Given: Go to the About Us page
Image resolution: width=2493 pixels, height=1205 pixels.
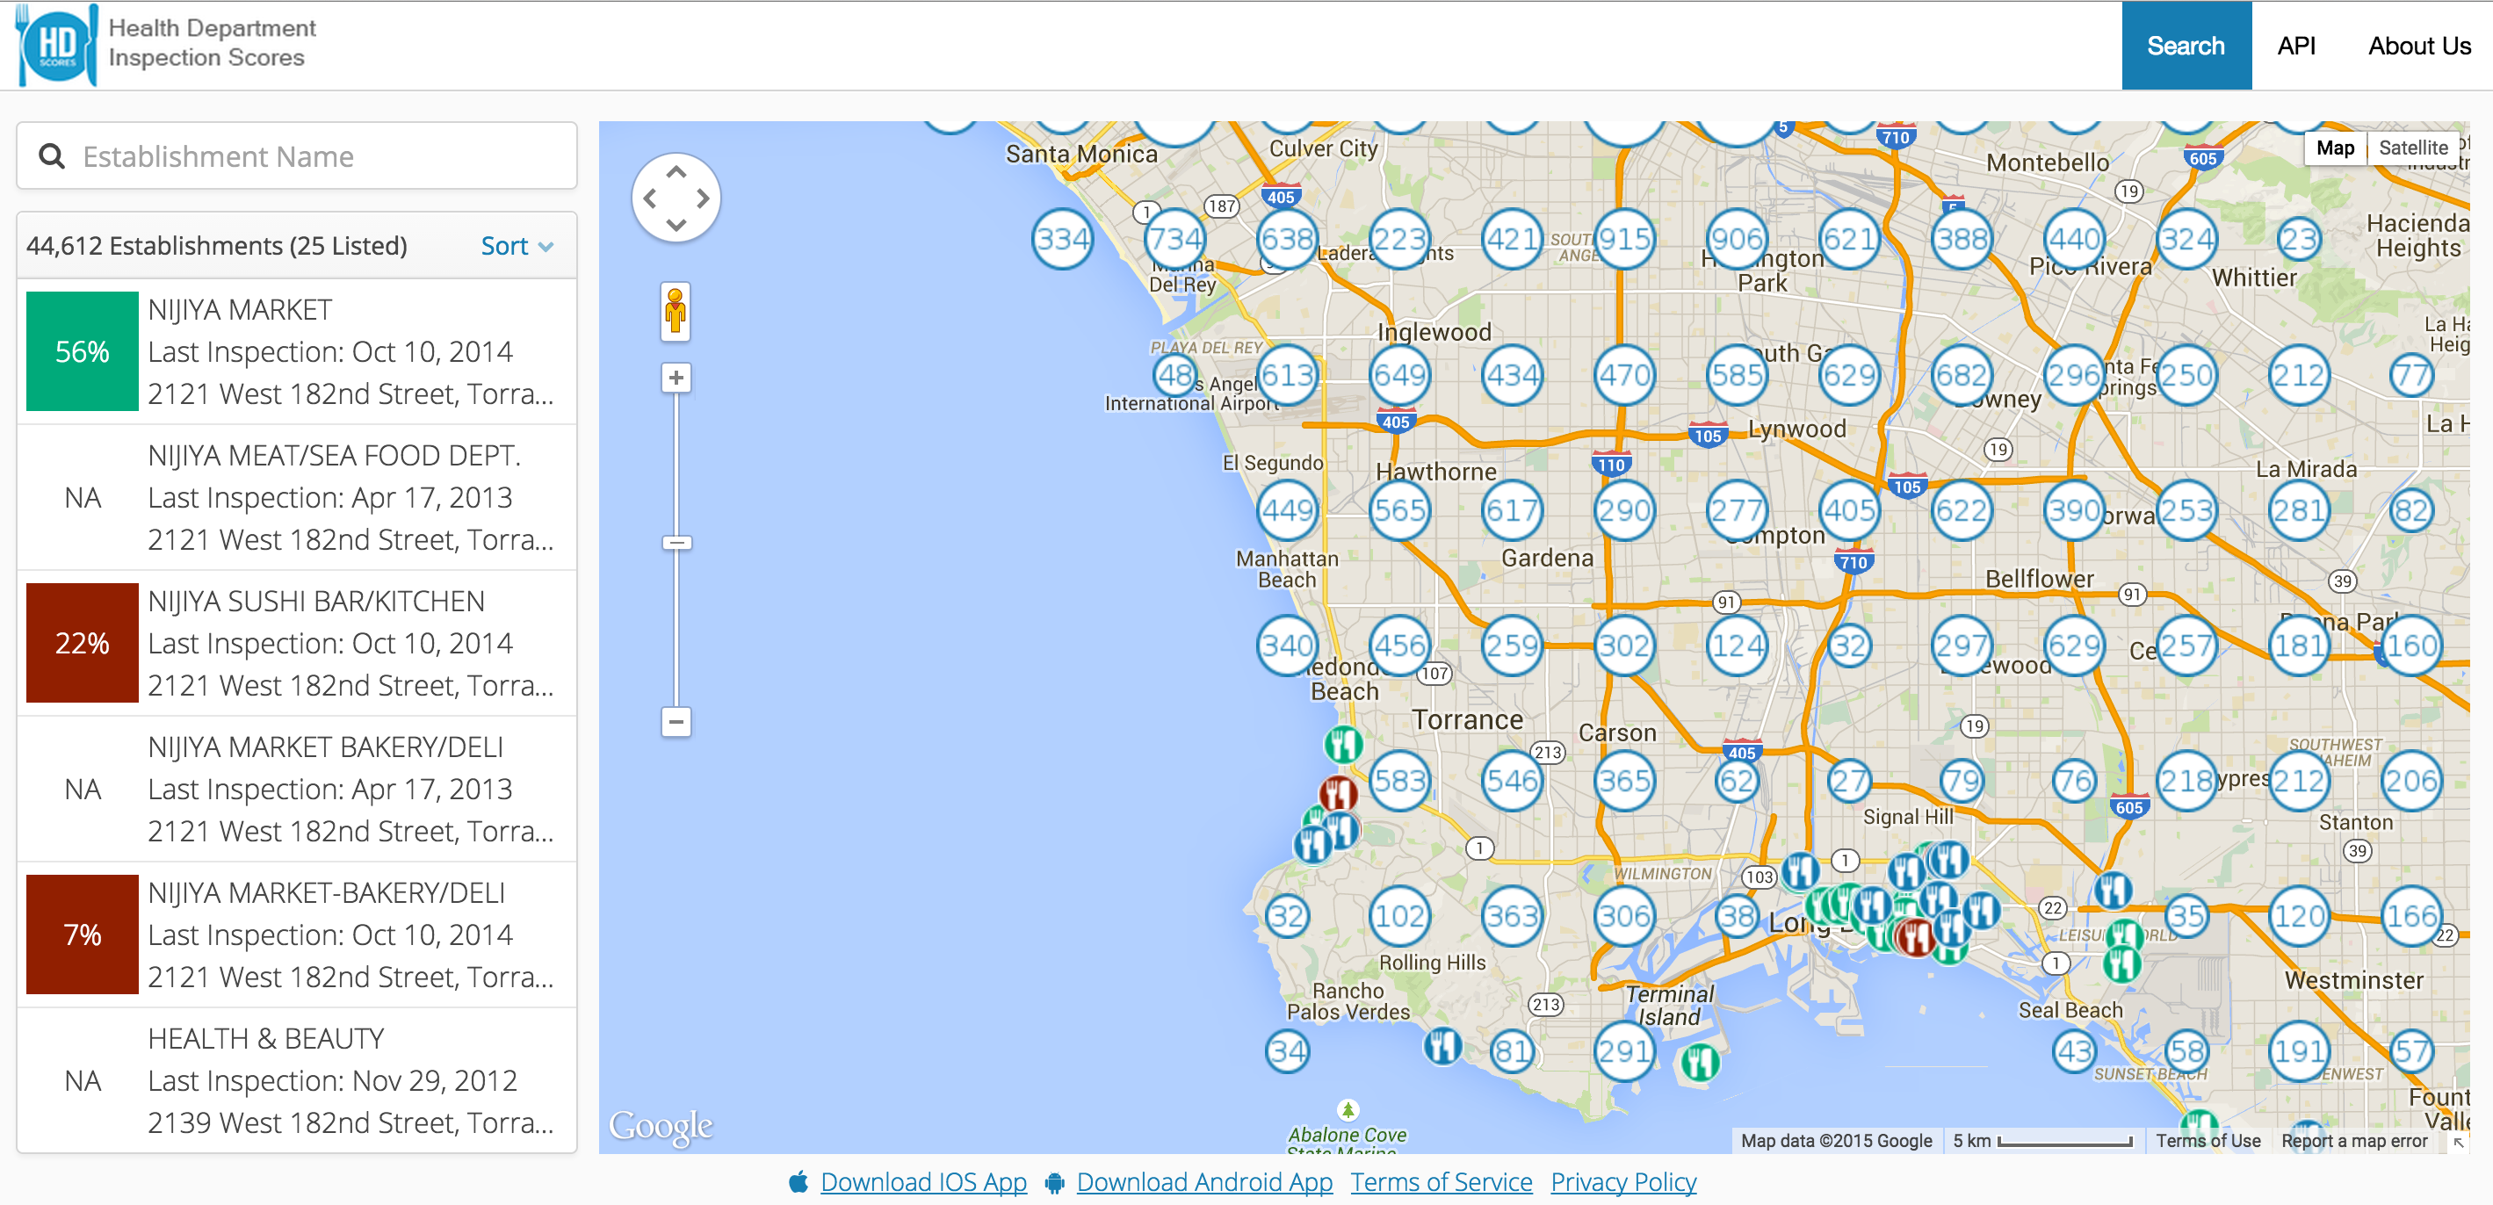Looking at the screenshot, I should (2418, 46).
